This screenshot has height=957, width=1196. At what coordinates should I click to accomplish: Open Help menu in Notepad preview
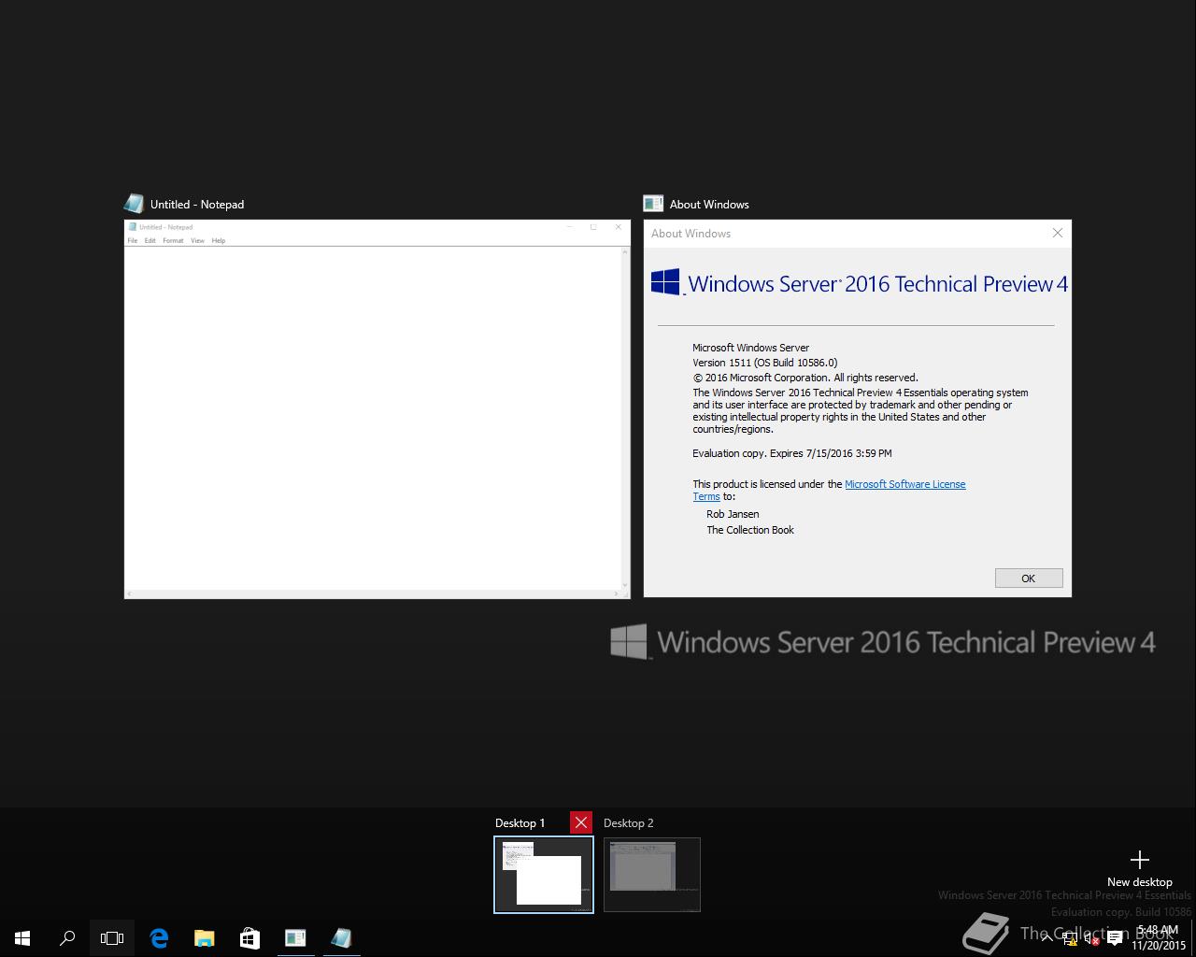219,240
